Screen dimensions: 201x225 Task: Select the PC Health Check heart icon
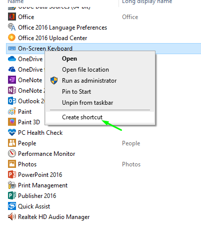click(12, 132)
